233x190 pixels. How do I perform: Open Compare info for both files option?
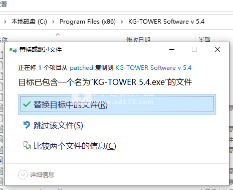pos(75,146)
